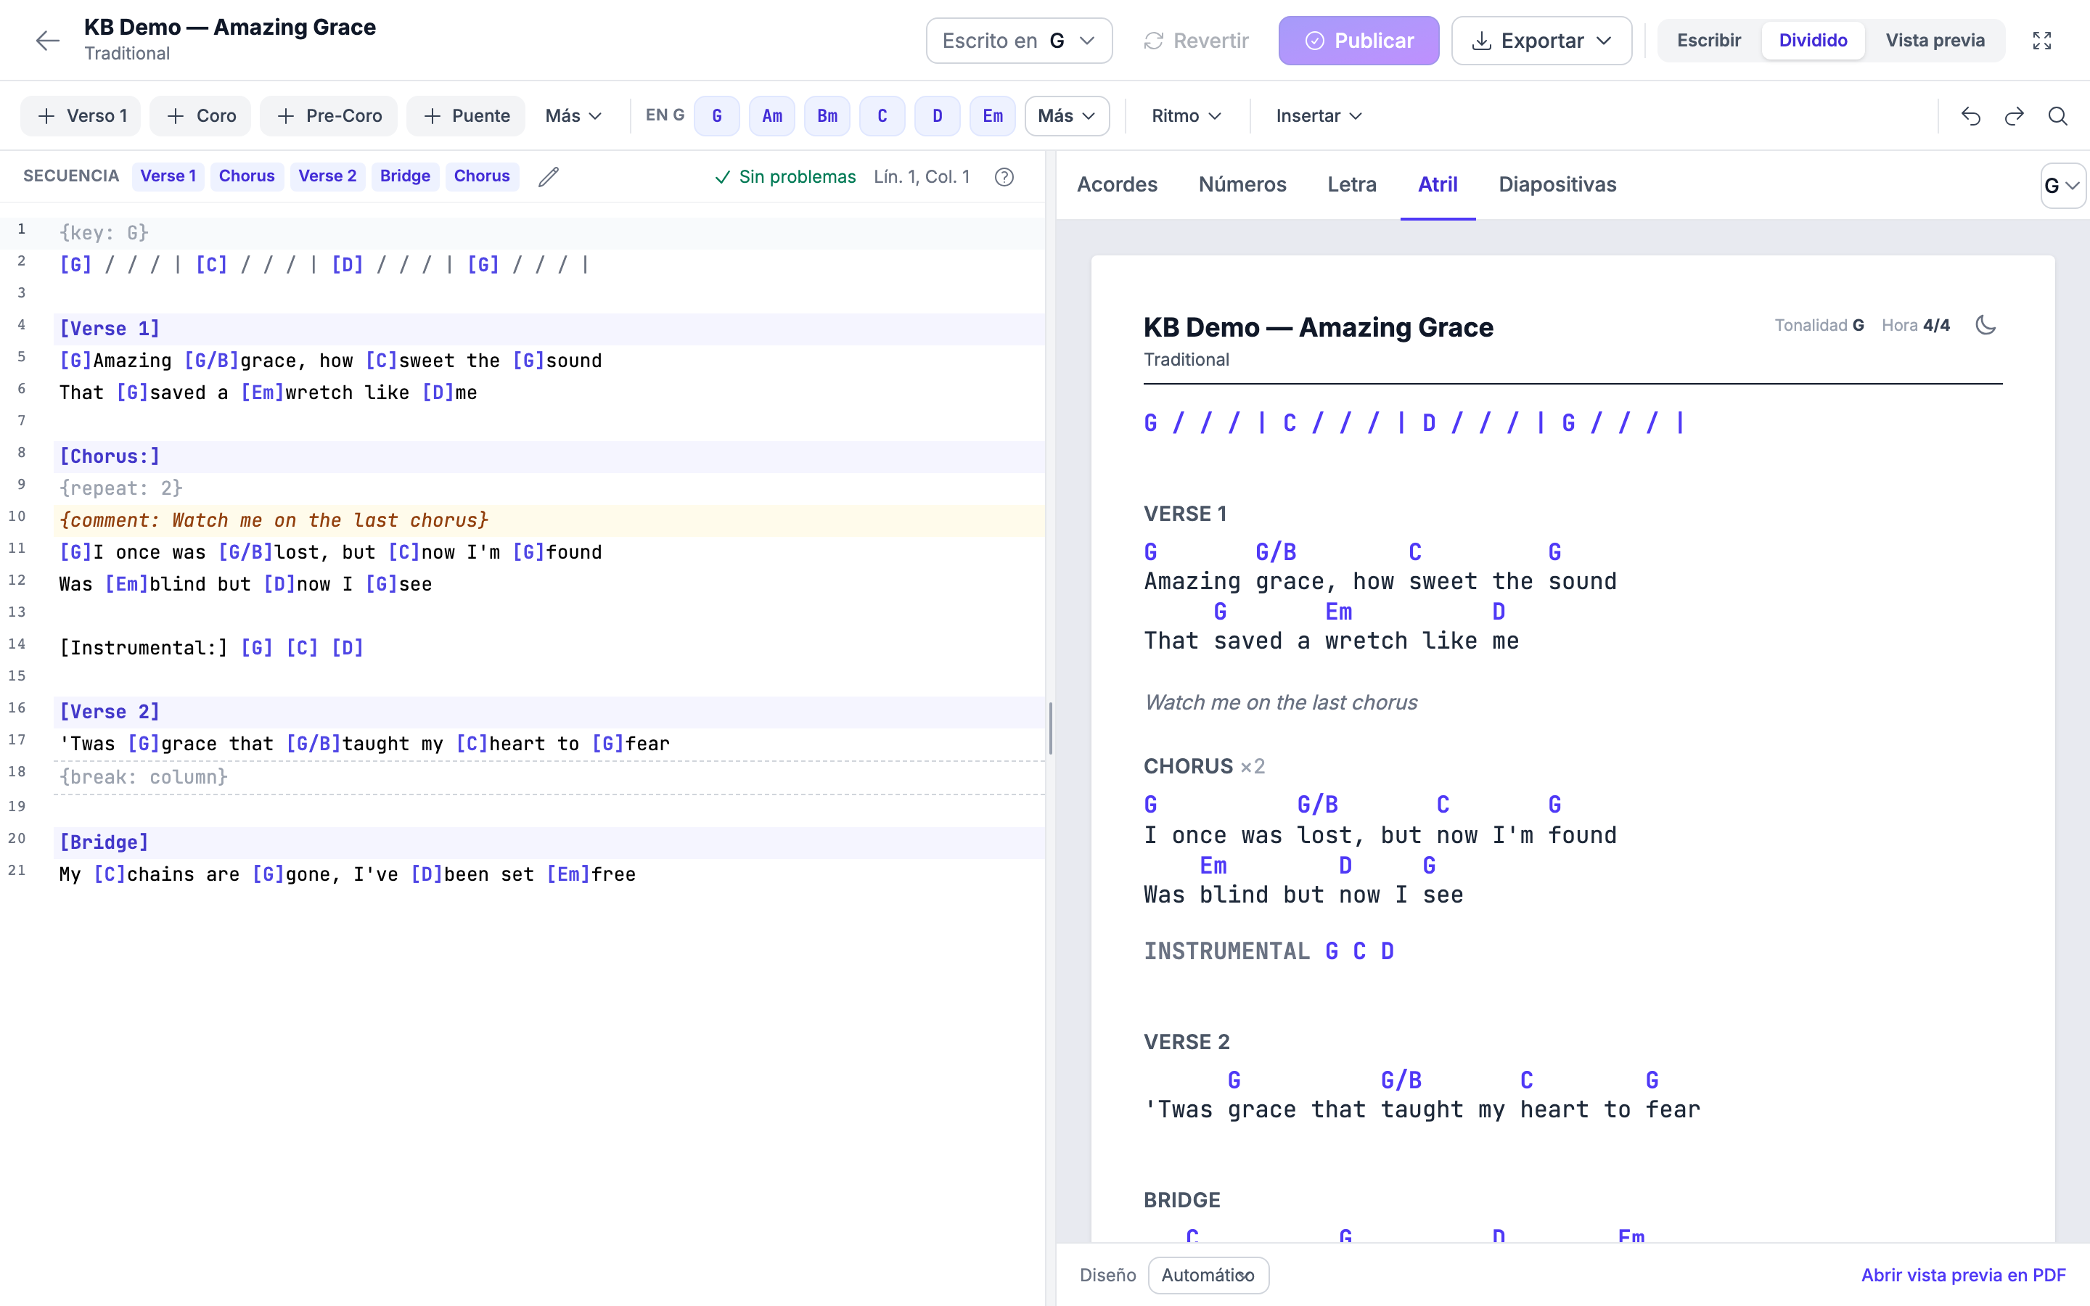Viewport: 2090px width, 1306px height.
Task: Switch to the Diapositivas tab
Action: (1557, 185)
